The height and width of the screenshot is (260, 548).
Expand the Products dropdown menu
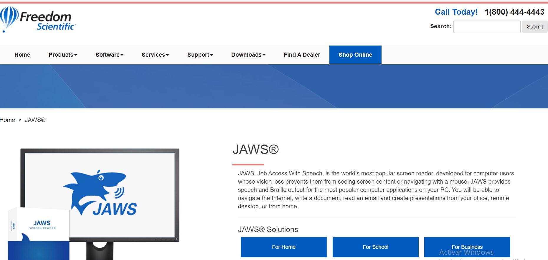[x=63, y=55]
